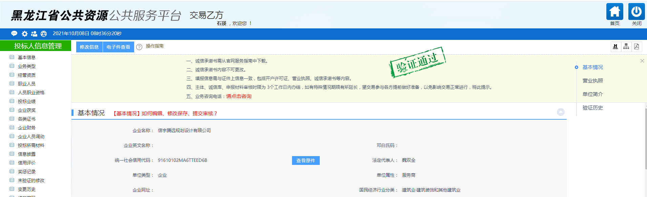
Task: Select 企业人员调动 in the sidebar
Action: [31, 137]
